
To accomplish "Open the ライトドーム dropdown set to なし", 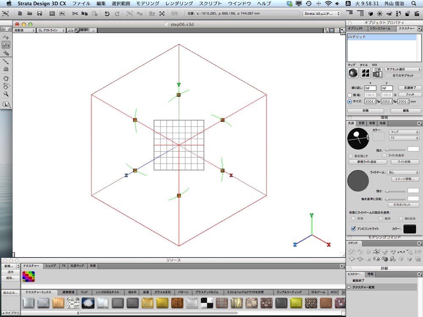I will point(403,172).
